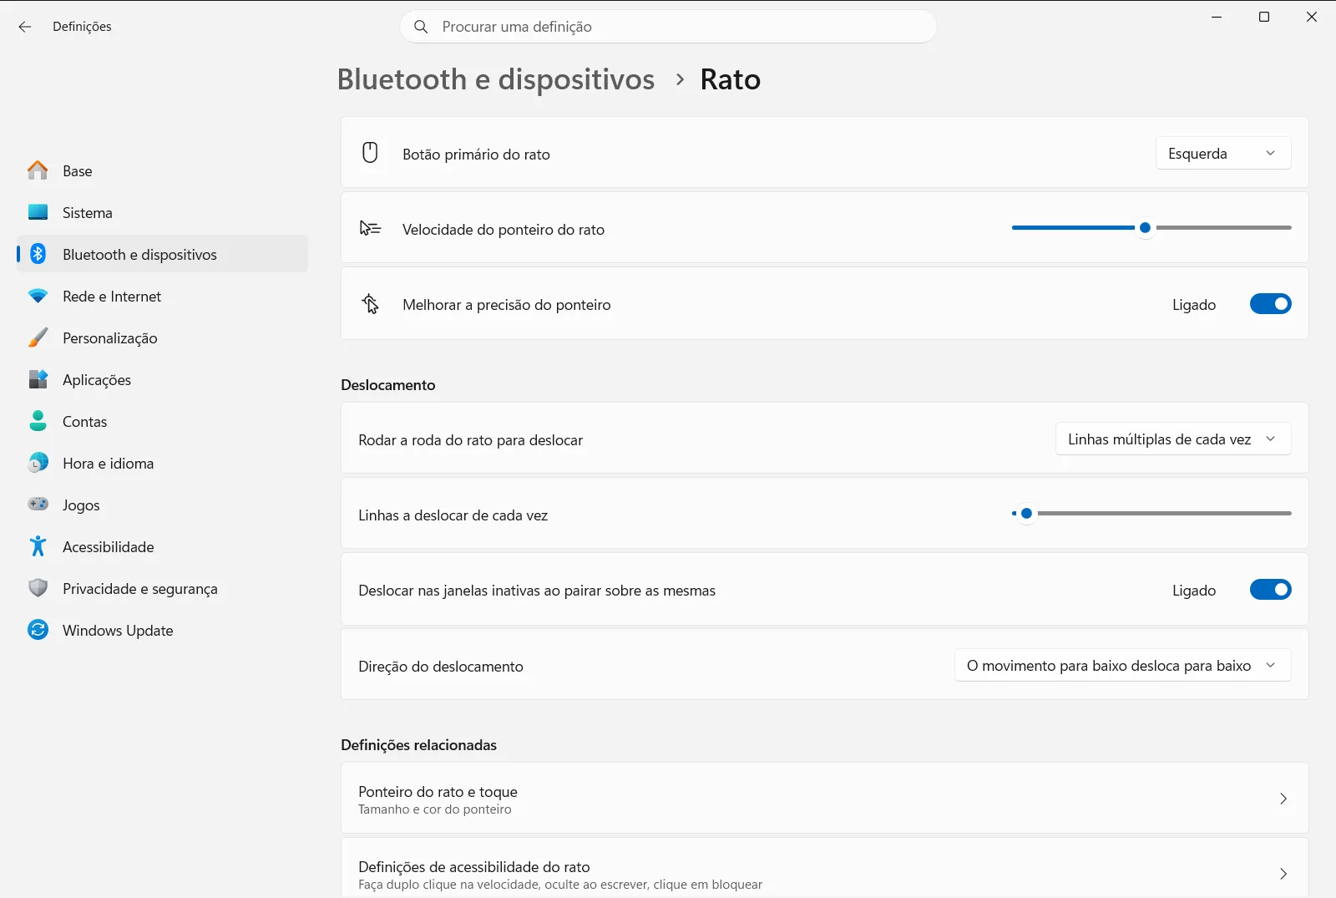
Task: Turn off Melhorar a precisão do ponteiro toggle
Action: (x=1270, y=304)
